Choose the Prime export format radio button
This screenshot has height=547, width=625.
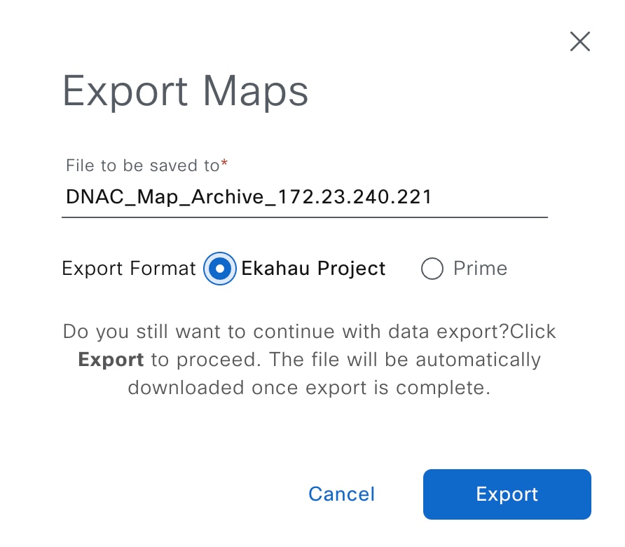tap(432, 269)
